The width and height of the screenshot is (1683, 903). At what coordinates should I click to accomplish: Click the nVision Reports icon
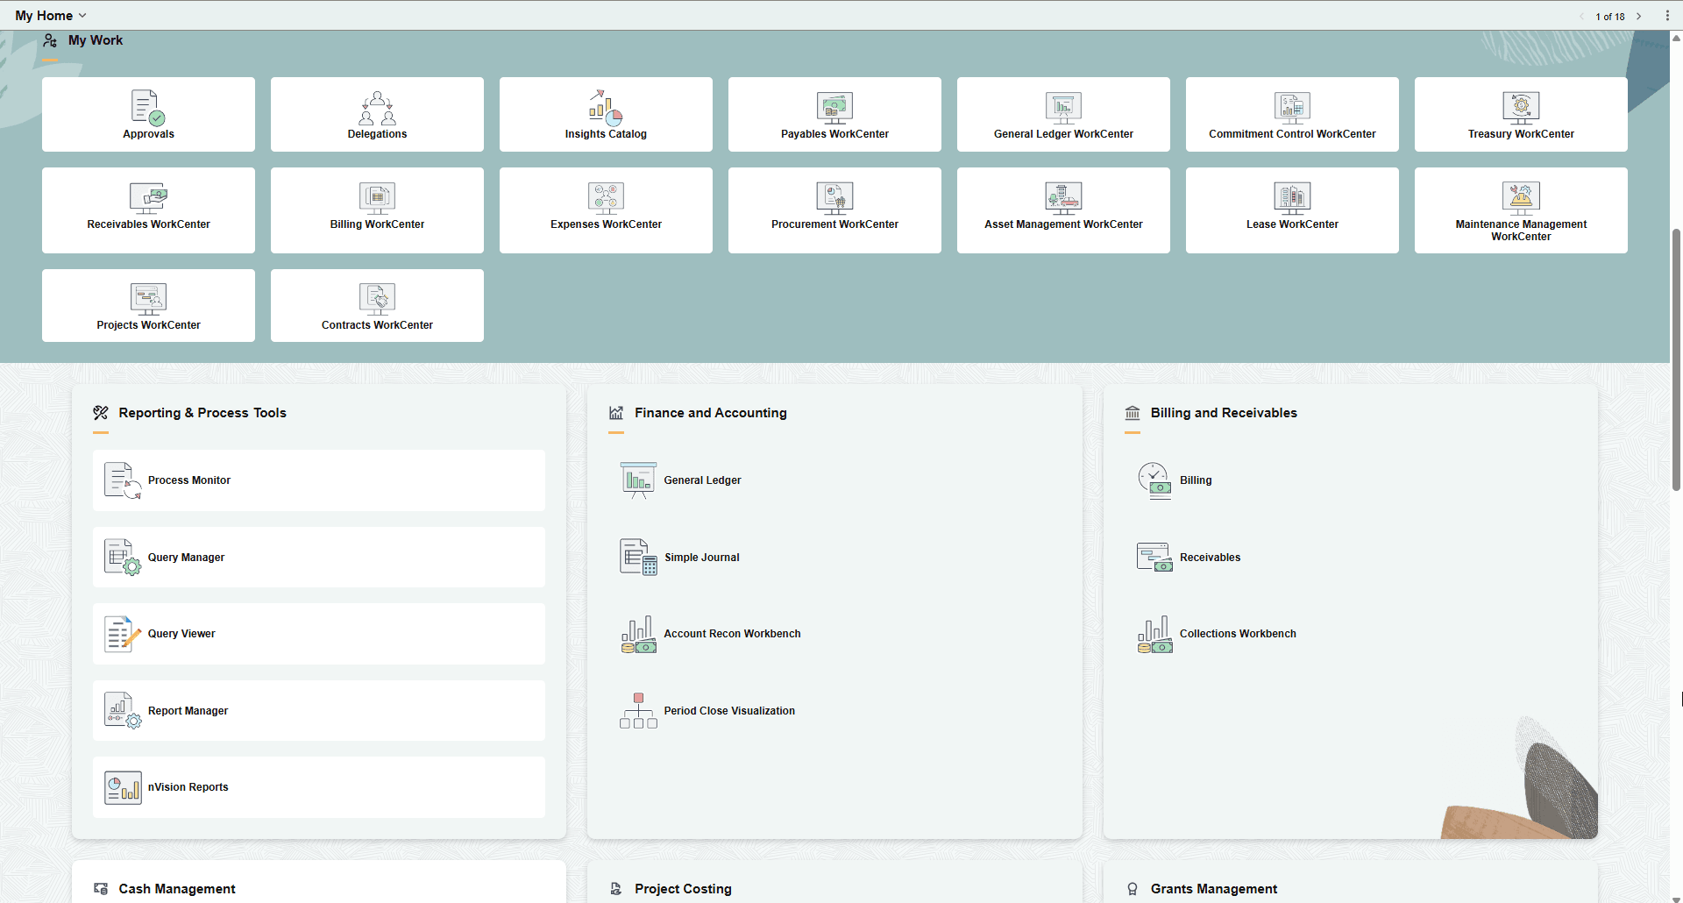point(123,787)
